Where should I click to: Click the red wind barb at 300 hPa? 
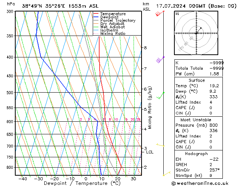tap(159, 14)
